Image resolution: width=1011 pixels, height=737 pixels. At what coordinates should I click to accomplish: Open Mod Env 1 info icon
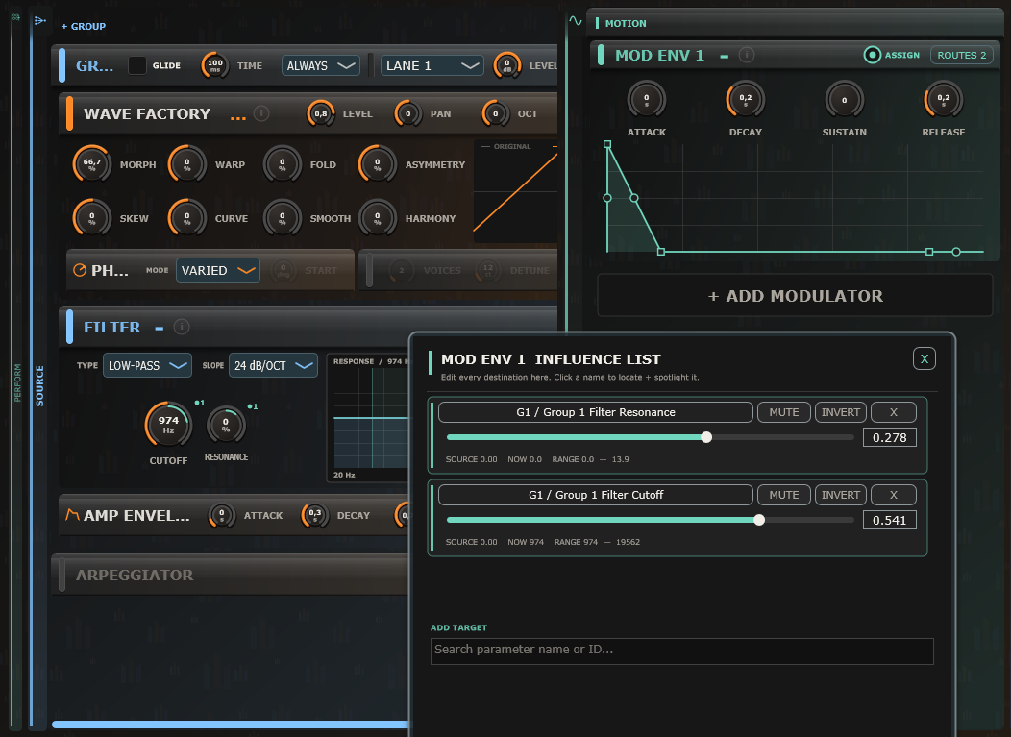point(746,55)
